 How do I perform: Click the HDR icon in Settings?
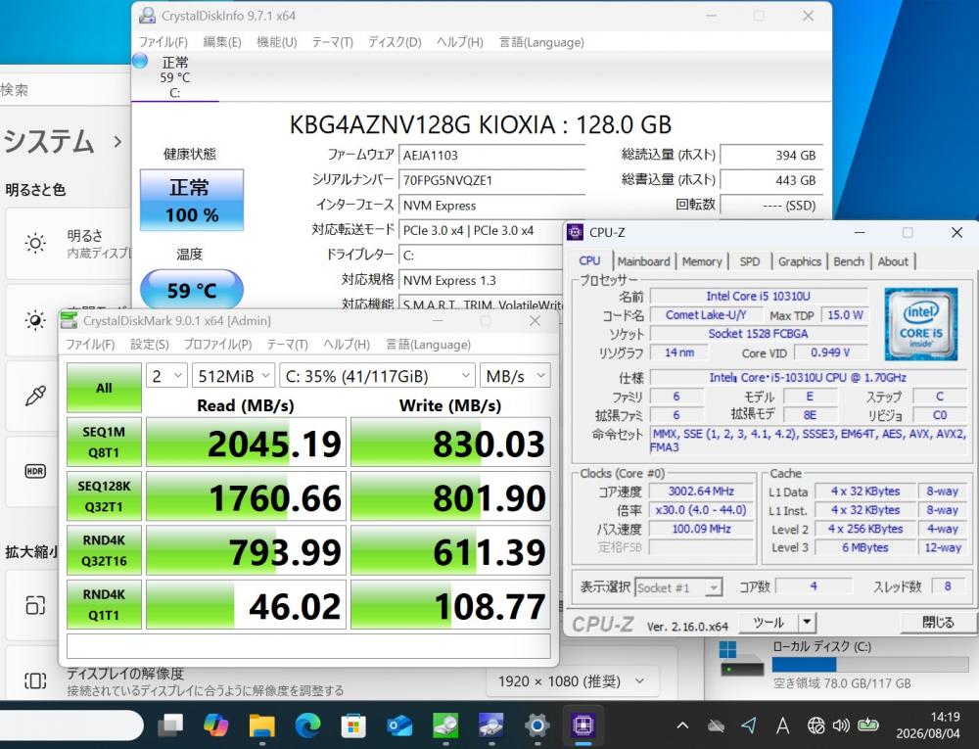click(35, 471)
